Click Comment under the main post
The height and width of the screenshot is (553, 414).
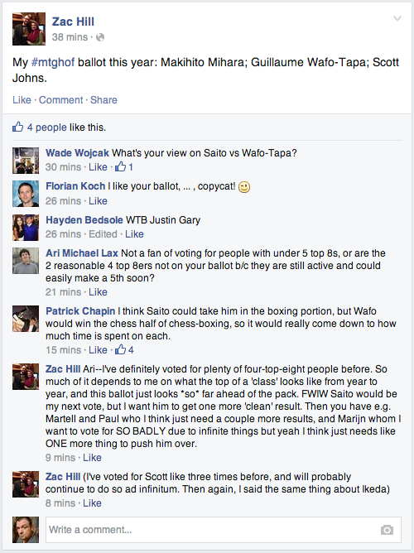(x=61, y=100)
